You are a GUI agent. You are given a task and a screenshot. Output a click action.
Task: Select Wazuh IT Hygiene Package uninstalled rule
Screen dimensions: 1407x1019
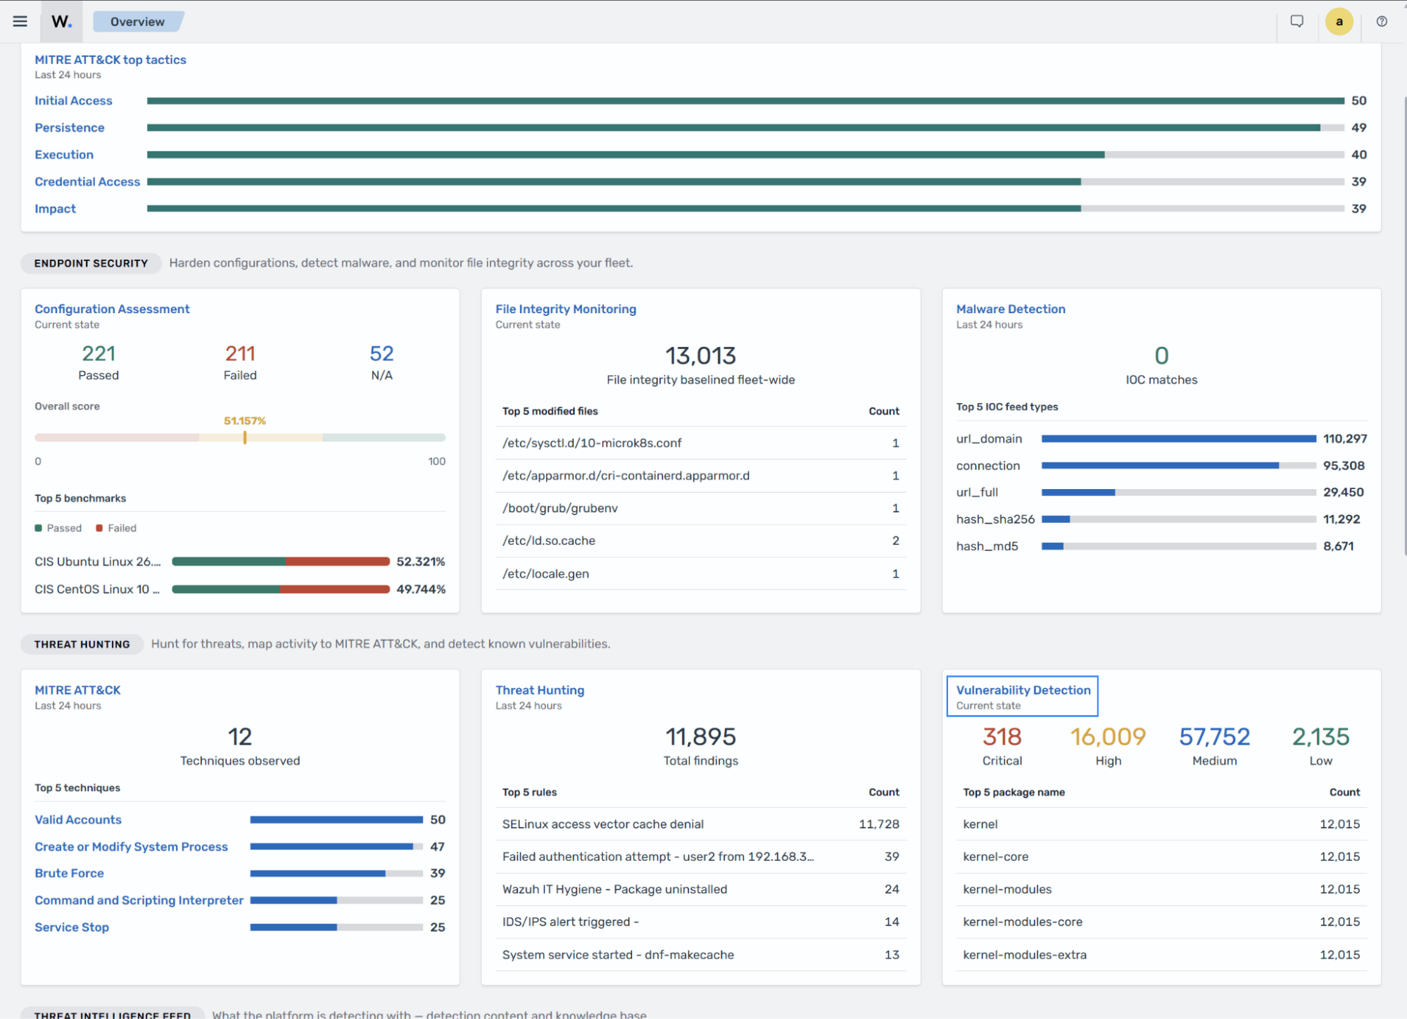pyautogui.click(x=700, y=890)
